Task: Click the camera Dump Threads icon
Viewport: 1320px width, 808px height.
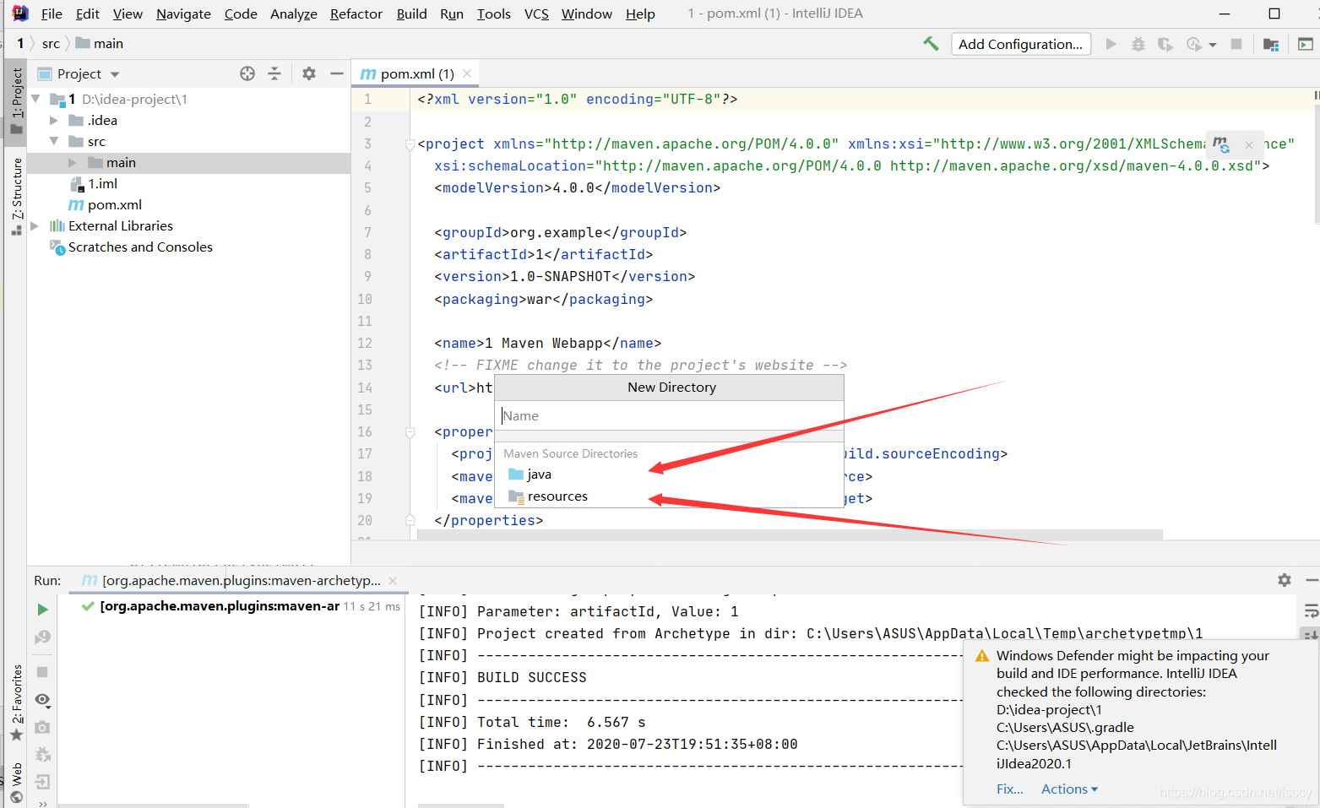Action: (x=42, y=727)
